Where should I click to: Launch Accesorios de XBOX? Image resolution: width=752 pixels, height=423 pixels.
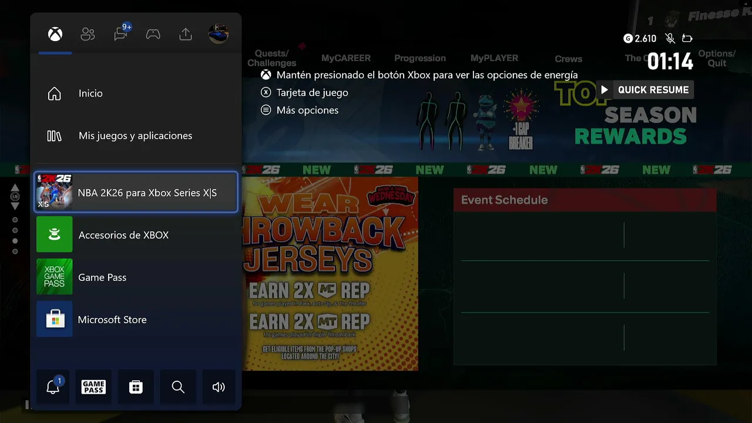coord(136,234)
